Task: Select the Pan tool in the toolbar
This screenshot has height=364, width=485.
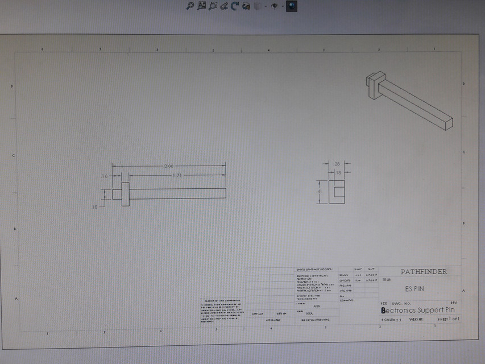Action: tap(224, 7)
